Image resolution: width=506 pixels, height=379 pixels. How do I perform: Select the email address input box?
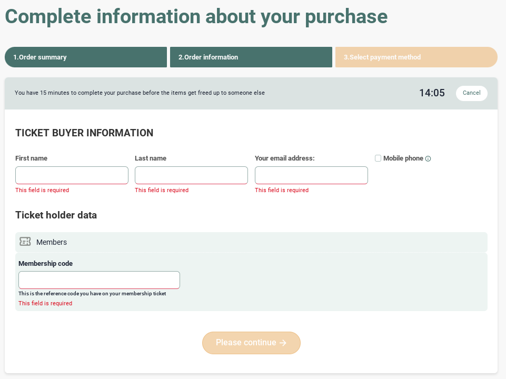(311, 175)
